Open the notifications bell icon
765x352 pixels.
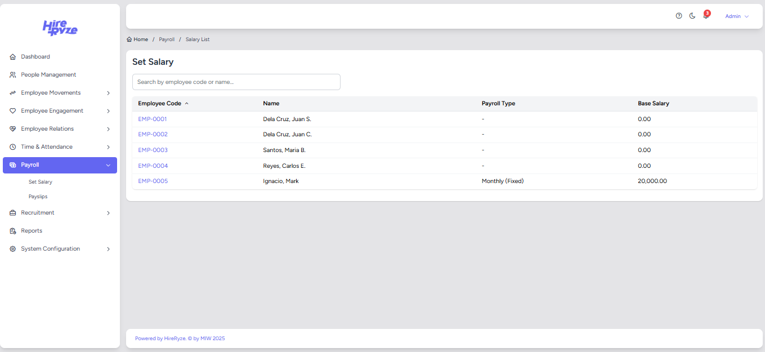coord(705,16)
